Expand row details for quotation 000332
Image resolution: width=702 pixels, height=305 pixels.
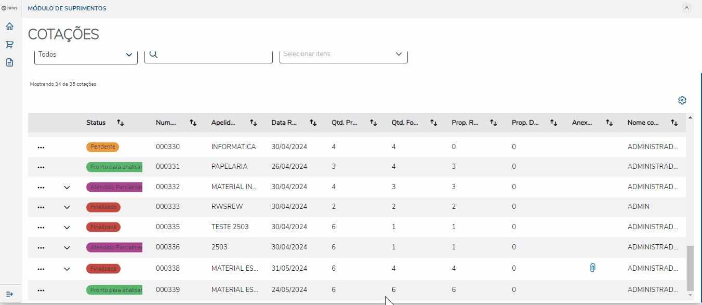click(x=67, y=187)
